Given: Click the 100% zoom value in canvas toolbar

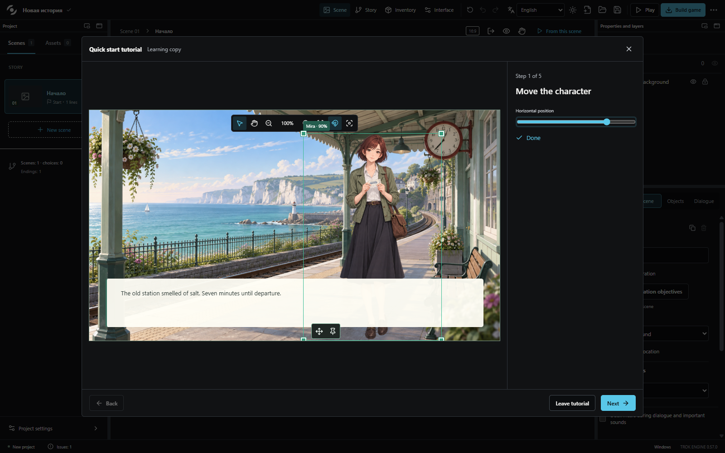Looking at the screenshot, I should coord(287,123).
